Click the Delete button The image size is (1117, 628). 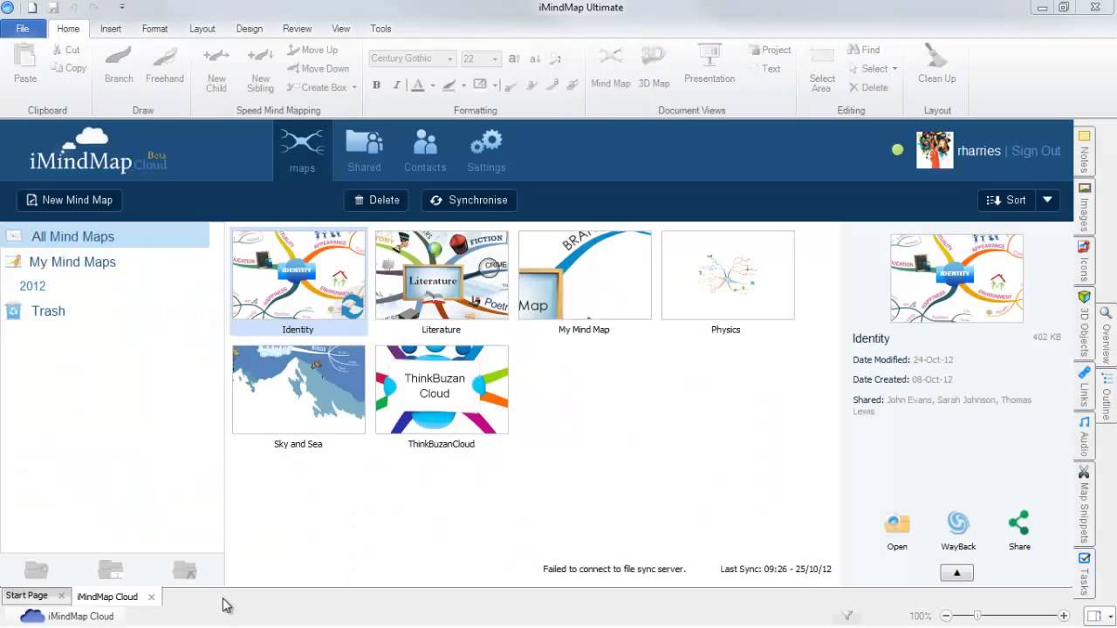[376, 200]
